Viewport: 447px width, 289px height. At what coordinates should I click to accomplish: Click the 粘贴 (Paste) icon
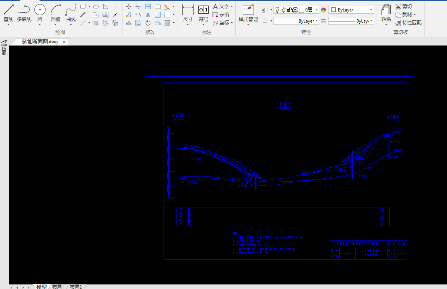pos(386,10)
